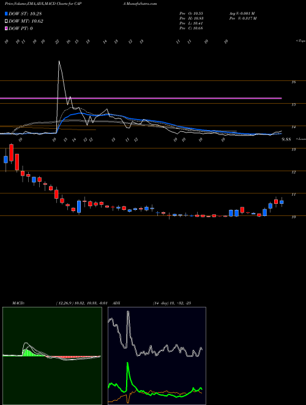Select the 'DOW ST: 10.28' legend text
306x405 pixels.
click(x=25, y=14)
